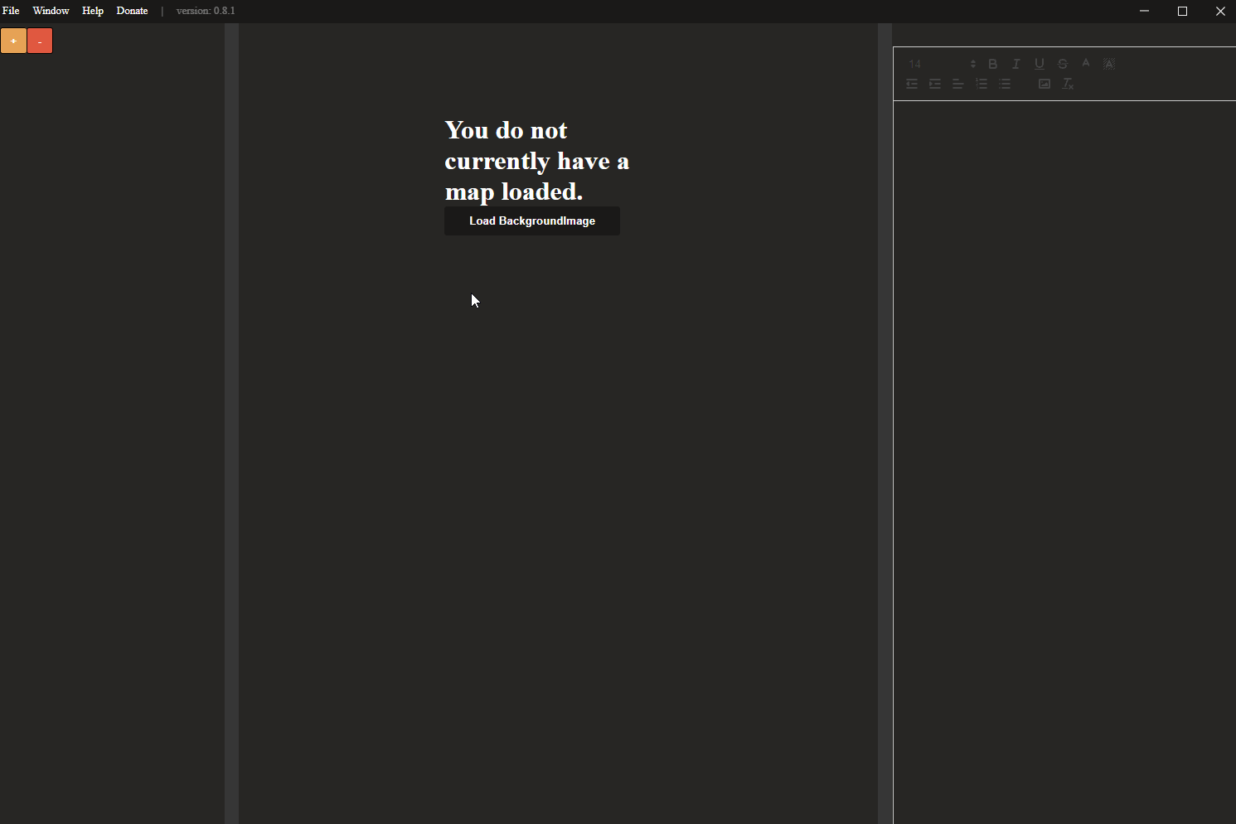This screenshot has width=1236, height=824.
Task: Clear formatting with the Tx icon
Action: point(1068,84)
